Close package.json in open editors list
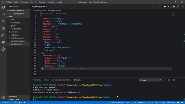185x104 pixels. point(10,14)
